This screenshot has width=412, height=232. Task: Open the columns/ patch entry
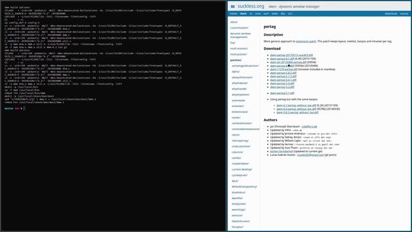click(x=238, y=152)
